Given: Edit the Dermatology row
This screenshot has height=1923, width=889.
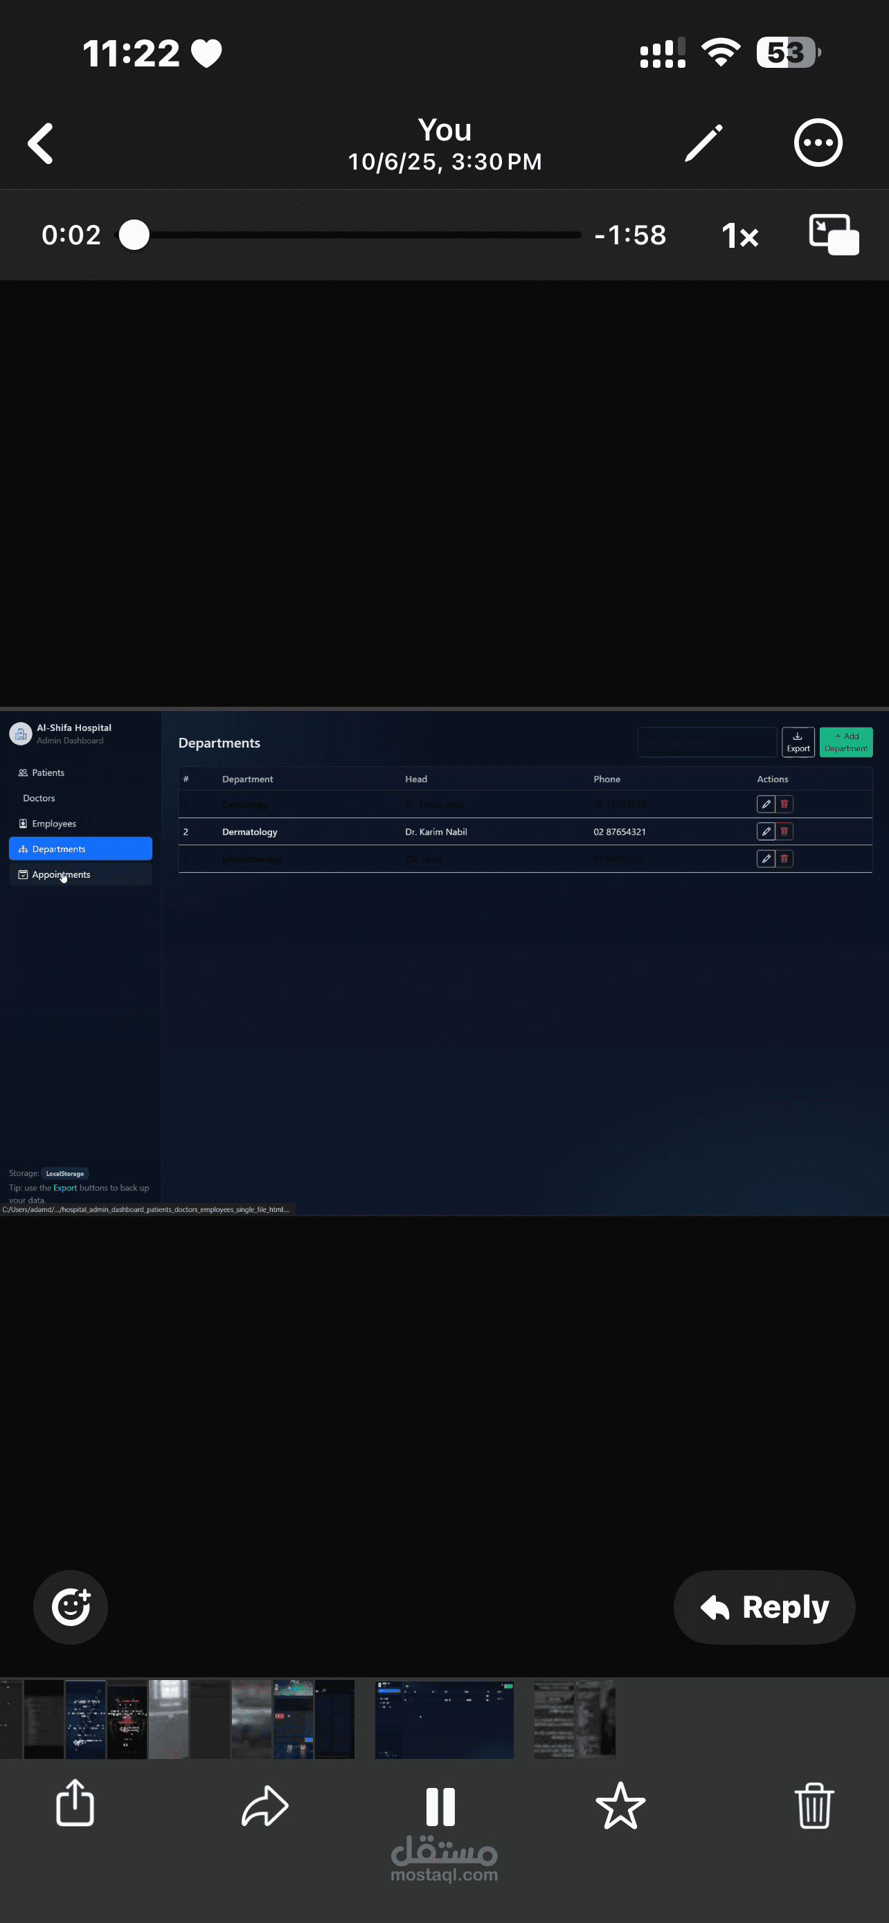Looking at the screenshot, I should coord(766,831).
